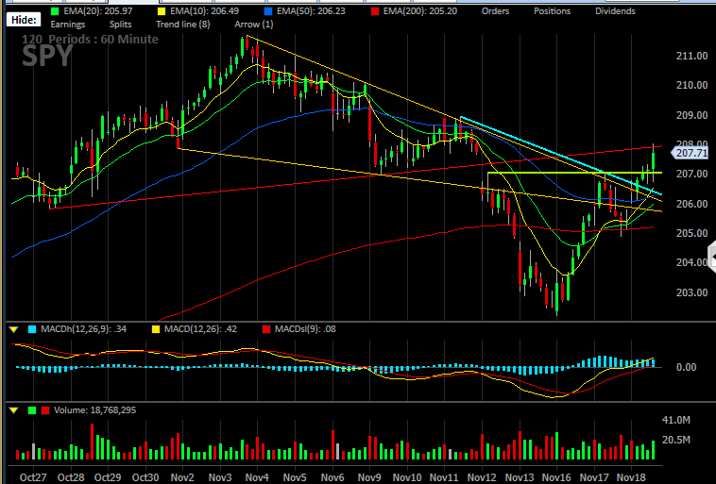This screenshot has width=716, height=484.
Task: Click the Nov16 date label
Action: point(556,477)
